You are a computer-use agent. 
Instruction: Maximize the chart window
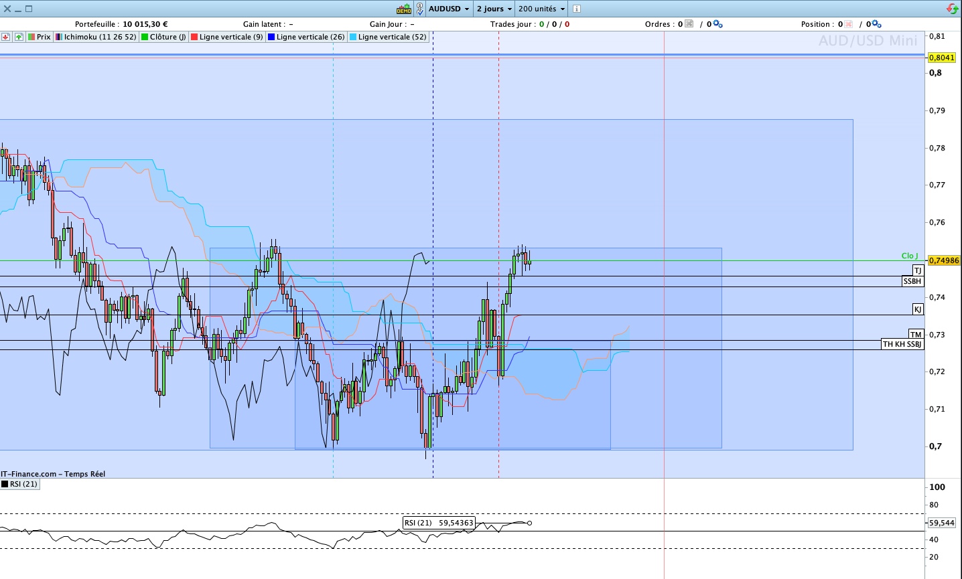pyautogui.click(x=29, y=9)
